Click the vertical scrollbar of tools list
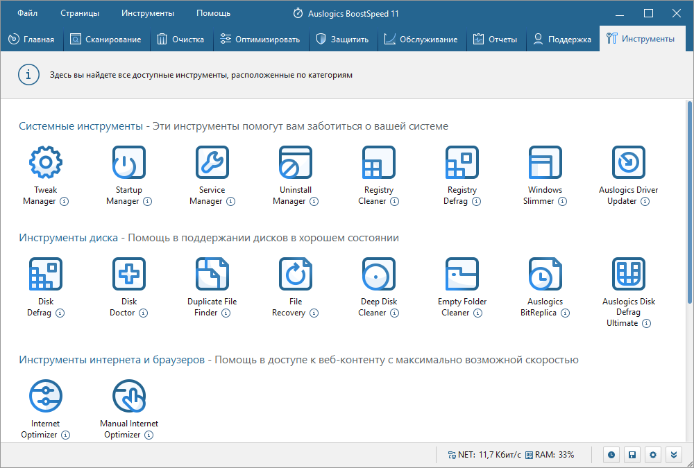This screenshot has height=468, width=694. point(689,201)
